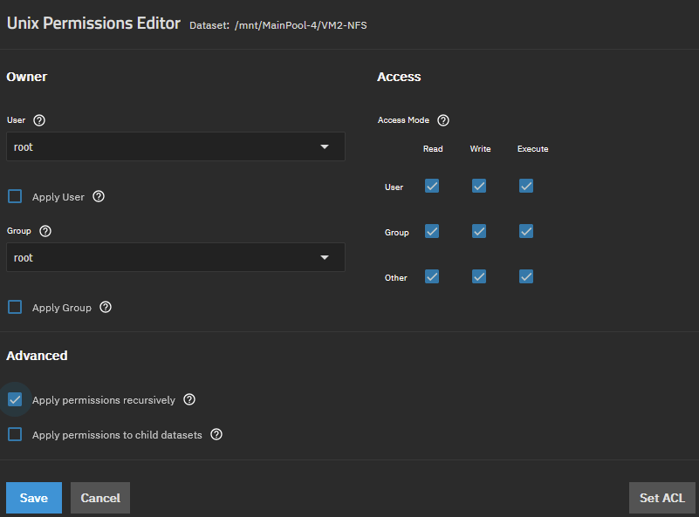Click help icon beside Group label
The width and height of the screenshot is (699, 517).
click(x=45, y=231)
